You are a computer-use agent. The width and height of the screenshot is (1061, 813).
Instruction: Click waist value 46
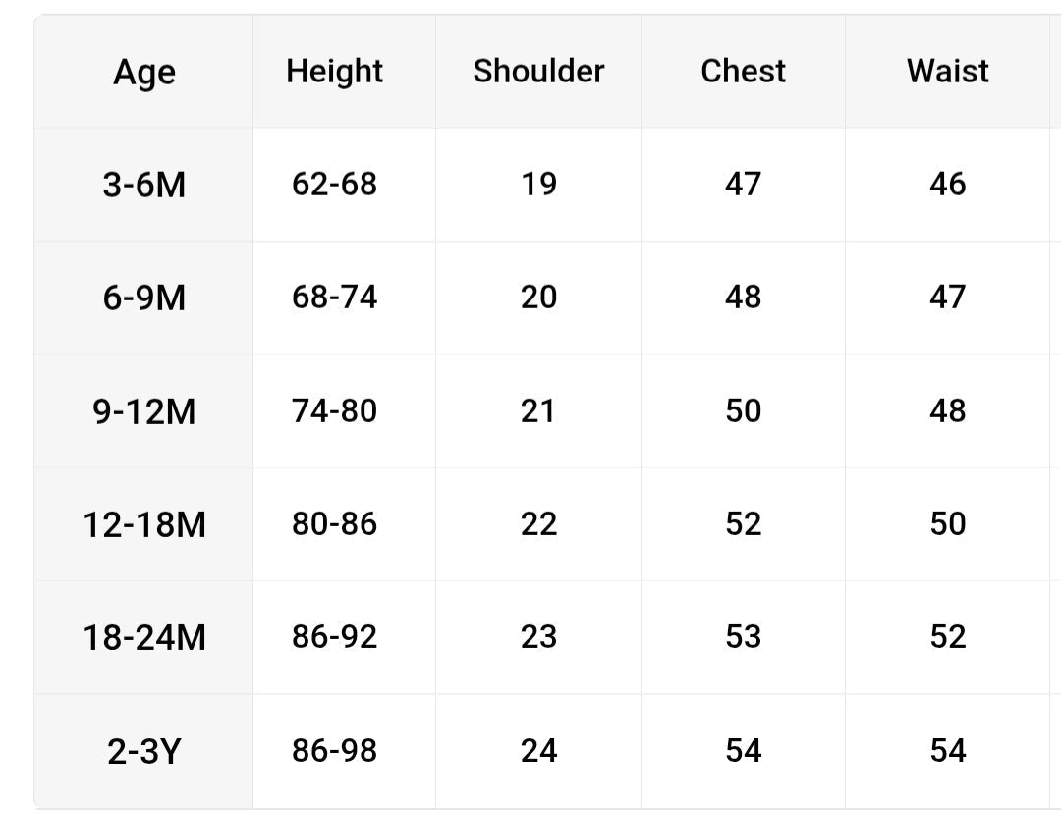tap(947, 184)
